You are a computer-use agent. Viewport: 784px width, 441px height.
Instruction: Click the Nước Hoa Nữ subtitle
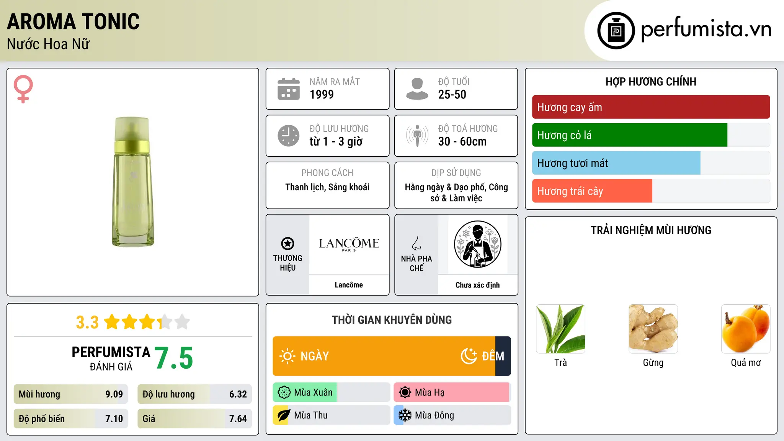tap(48, 44)
